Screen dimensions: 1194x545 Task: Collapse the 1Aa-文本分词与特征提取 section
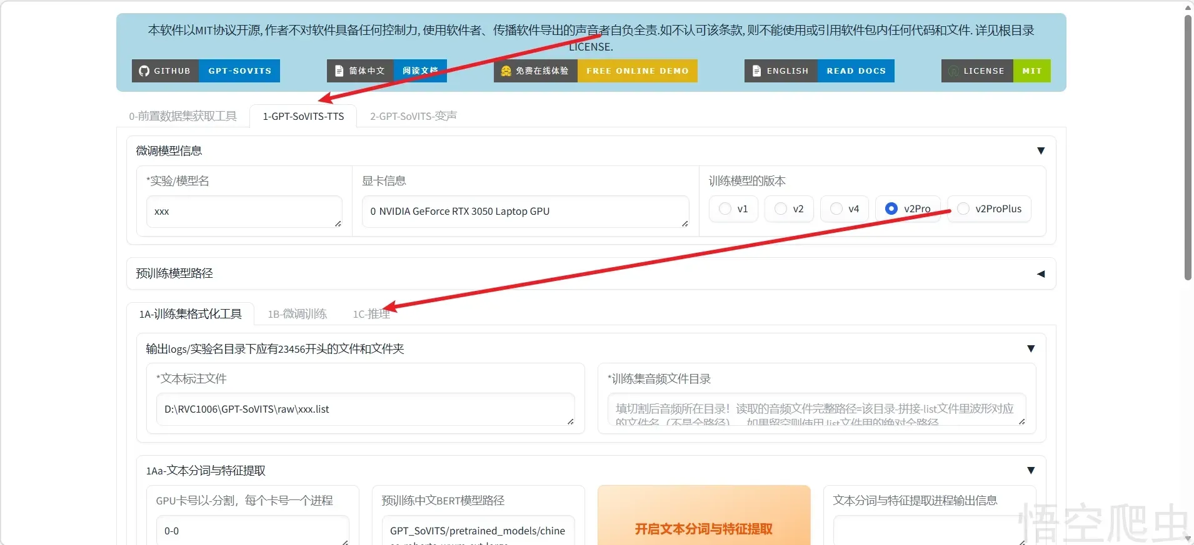click(x=1031, y=471)
